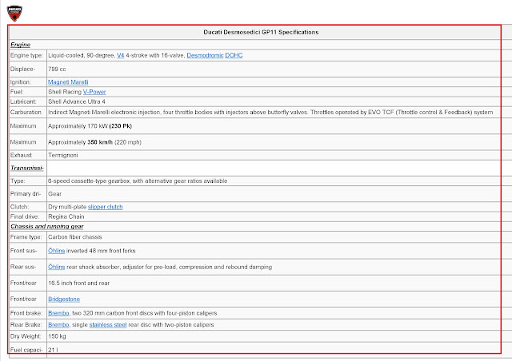The width and height of the screenshot is (512, 361).
Task: Click the Ignition: label cell
Action: coord(28,82)
